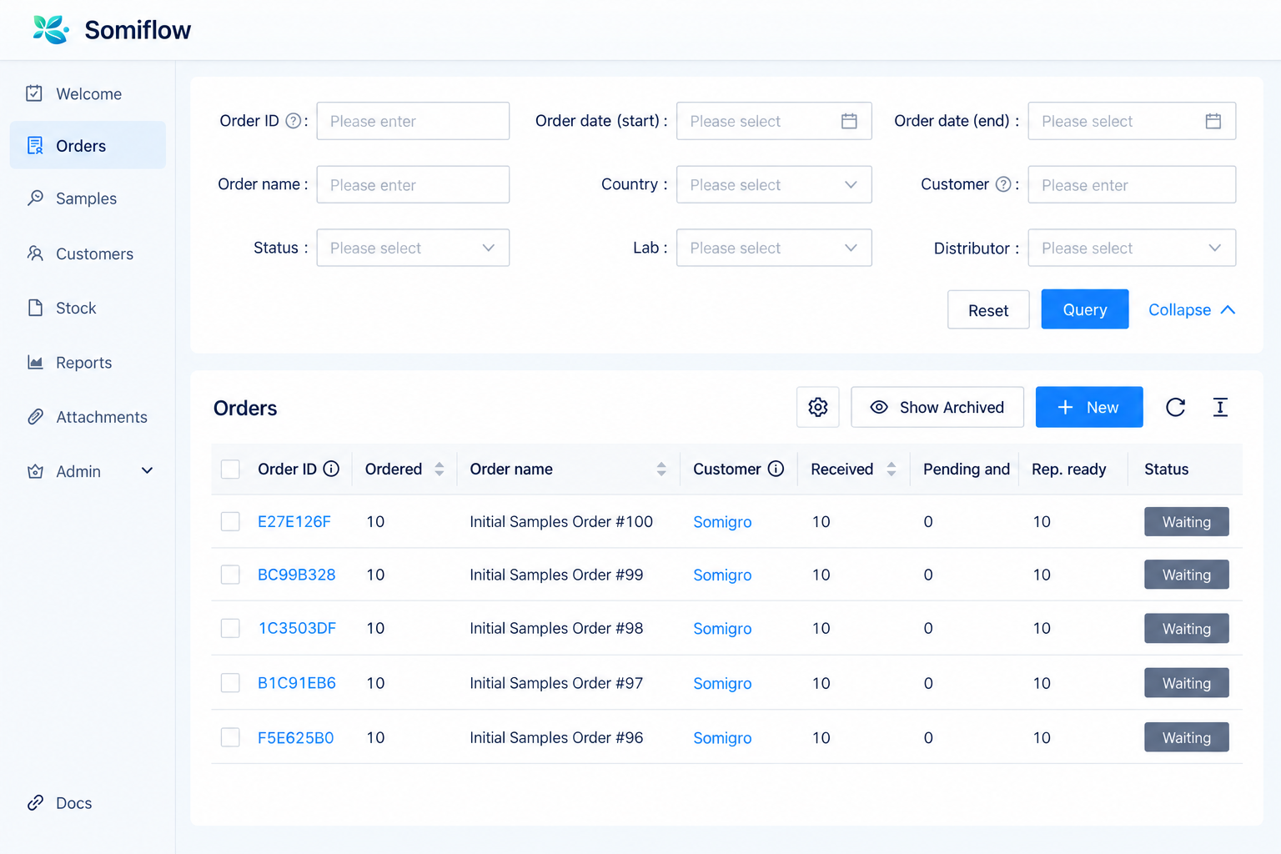Image resolution: width=1281 pixels, height=854 pixels.
Task: Go to Welcome in sidebar
Action: click(88, 93)
